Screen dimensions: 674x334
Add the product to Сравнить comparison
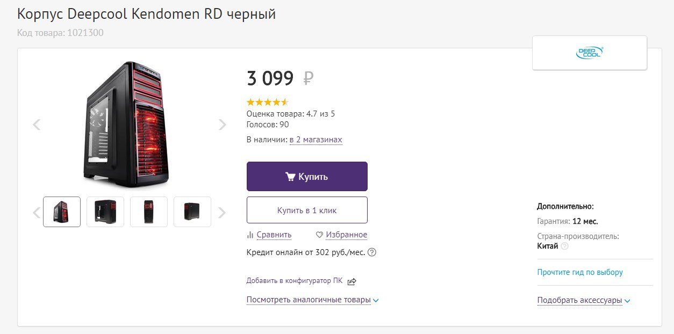(269, 235)
